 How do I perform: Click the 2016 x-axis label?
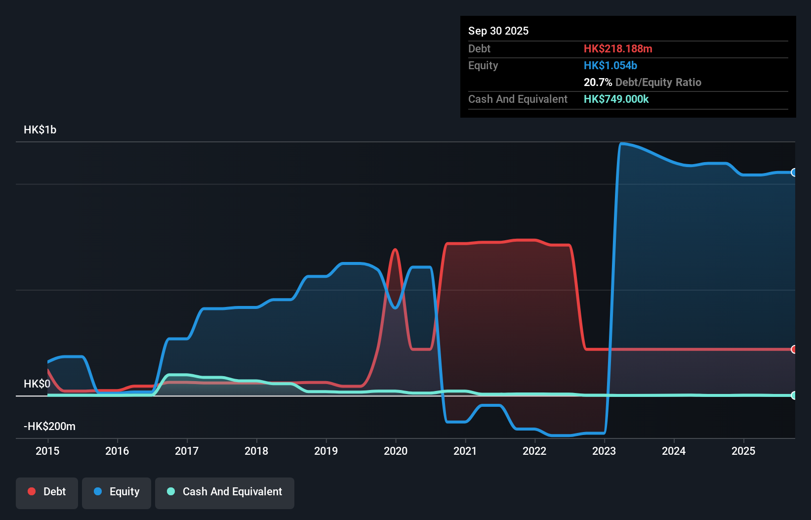[117, 451]
